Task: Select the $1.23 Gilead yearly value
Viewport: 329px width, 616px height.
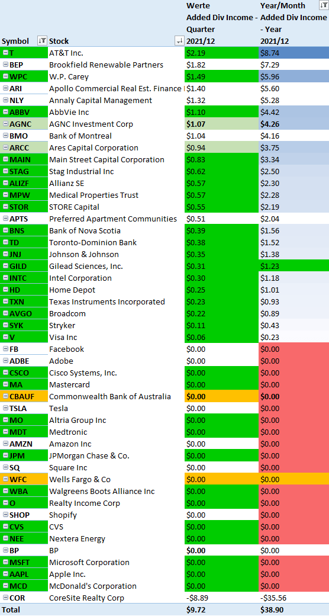Action: pos(293,266)
